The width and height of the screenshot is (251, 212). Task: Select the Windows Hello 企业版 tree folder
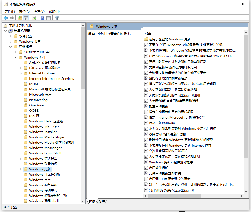46,121
